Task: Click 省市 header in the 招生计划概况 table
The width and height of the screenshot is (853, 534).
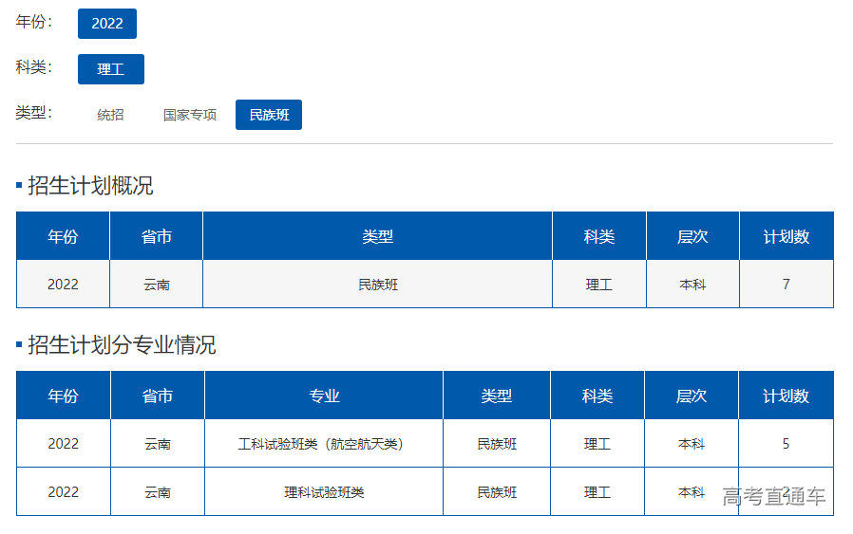Action: (157, 236)
